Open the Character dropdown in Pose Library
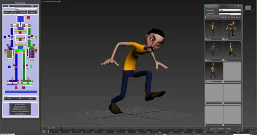257x135 pixels. tap(230, 10)
